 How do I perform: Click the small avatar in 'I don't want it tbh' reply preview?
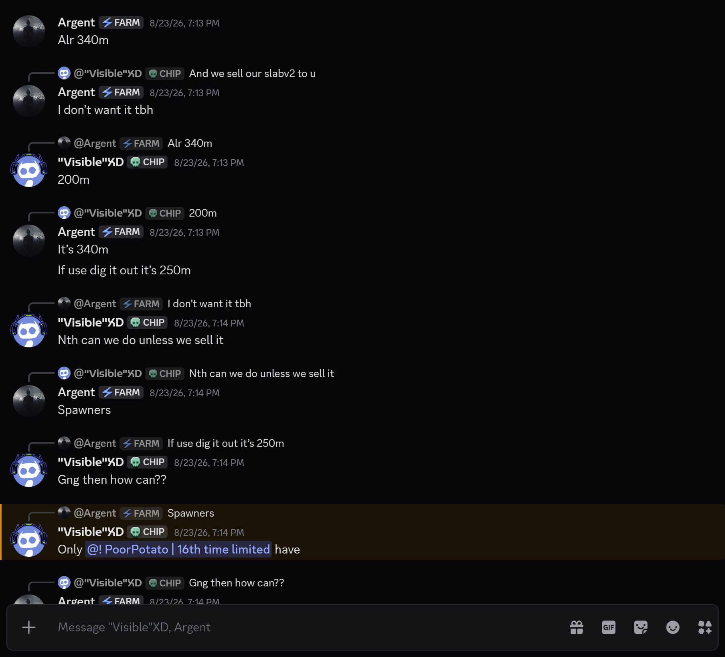[64, 304]
